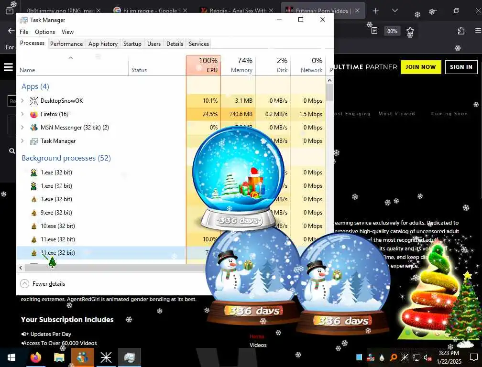
Task: Switch to the Startup tab
Action: click(x=132, y=43)
